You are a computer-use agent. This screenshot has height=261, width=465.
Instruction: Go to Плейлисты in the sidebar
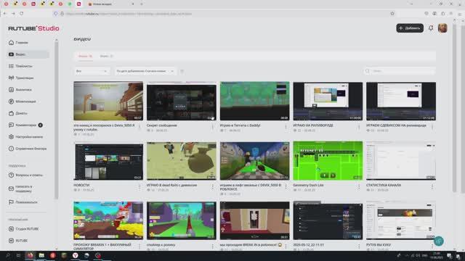pyautogui.click(x=24, y=66)
